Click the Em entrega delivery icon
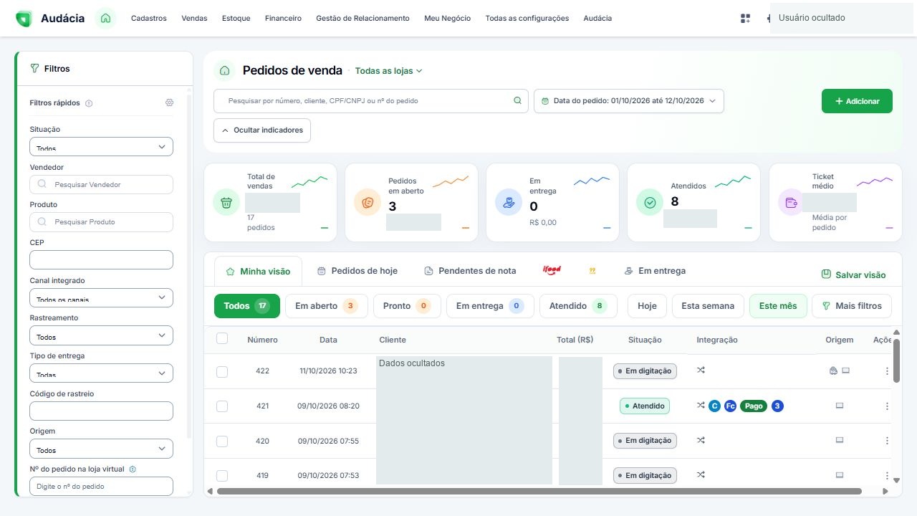 click(509, 202)
